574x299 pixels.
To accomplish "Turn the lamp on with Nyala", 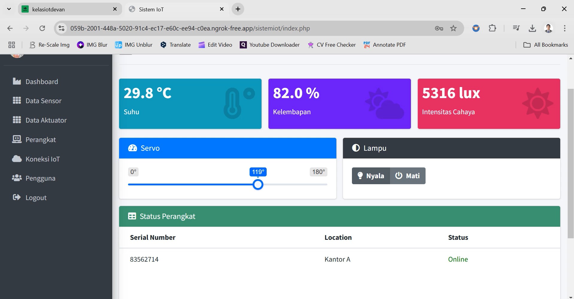I will click(371, 176).
